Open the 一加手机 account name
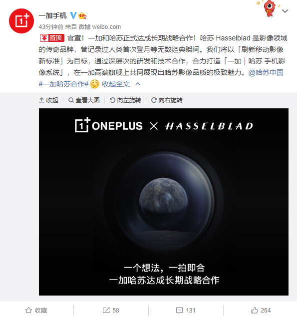 (x=53, y=15)
